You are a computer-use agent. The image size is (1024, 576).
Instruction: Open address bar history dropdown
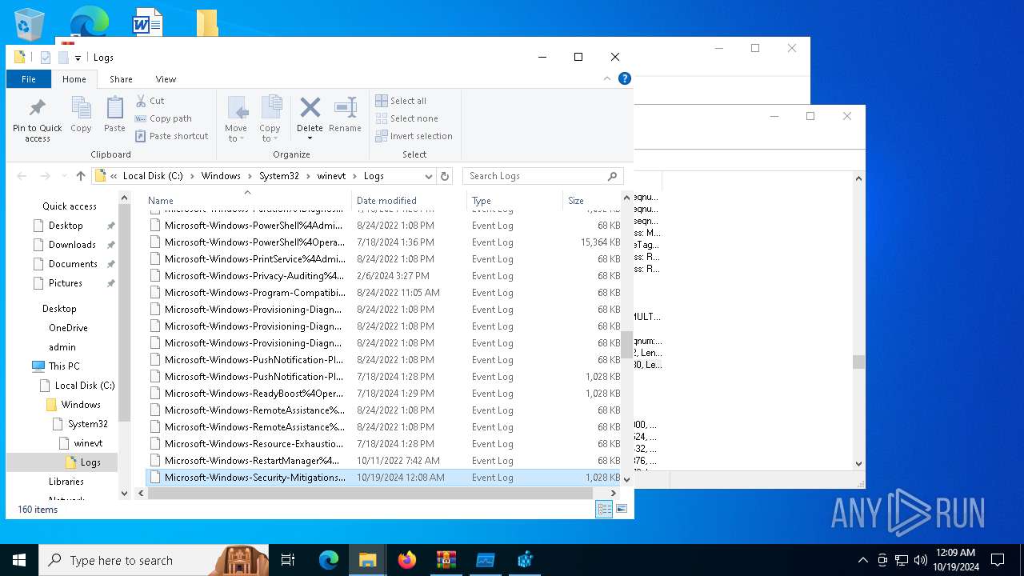pos(429,176)
